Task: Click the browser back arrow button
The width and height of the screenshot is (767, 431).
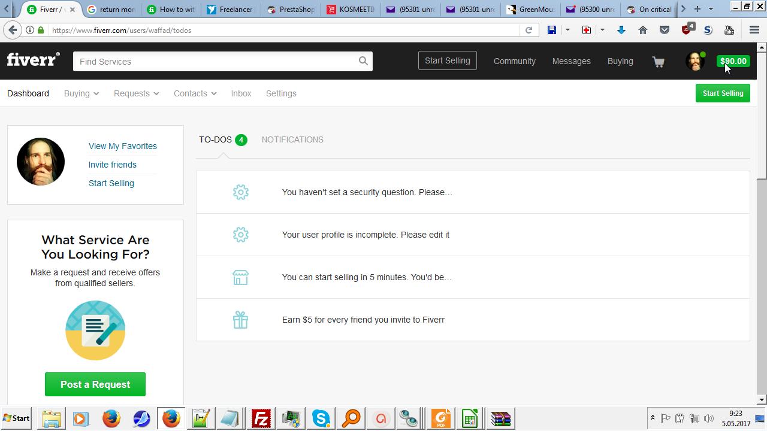Action: pos(13,30)
